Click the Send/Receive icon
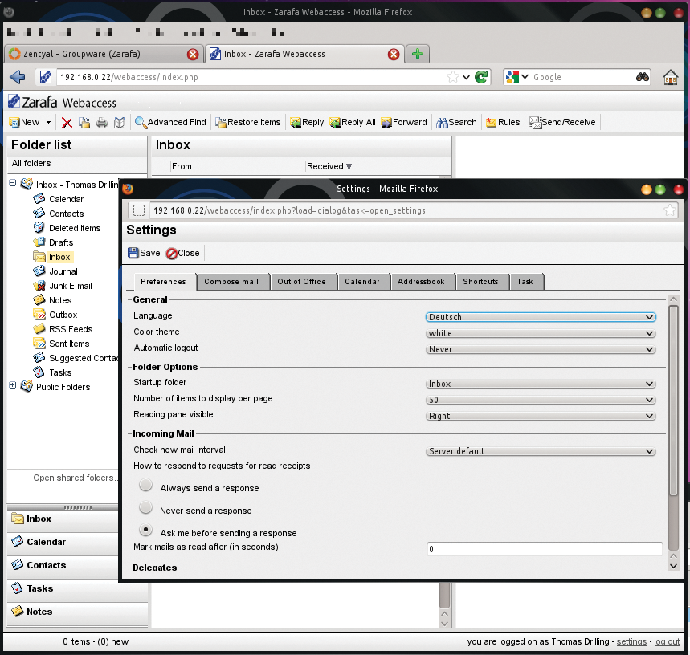The width and height of the screenshot is (690, 655). pyautogui.click(x=563, y=122)
